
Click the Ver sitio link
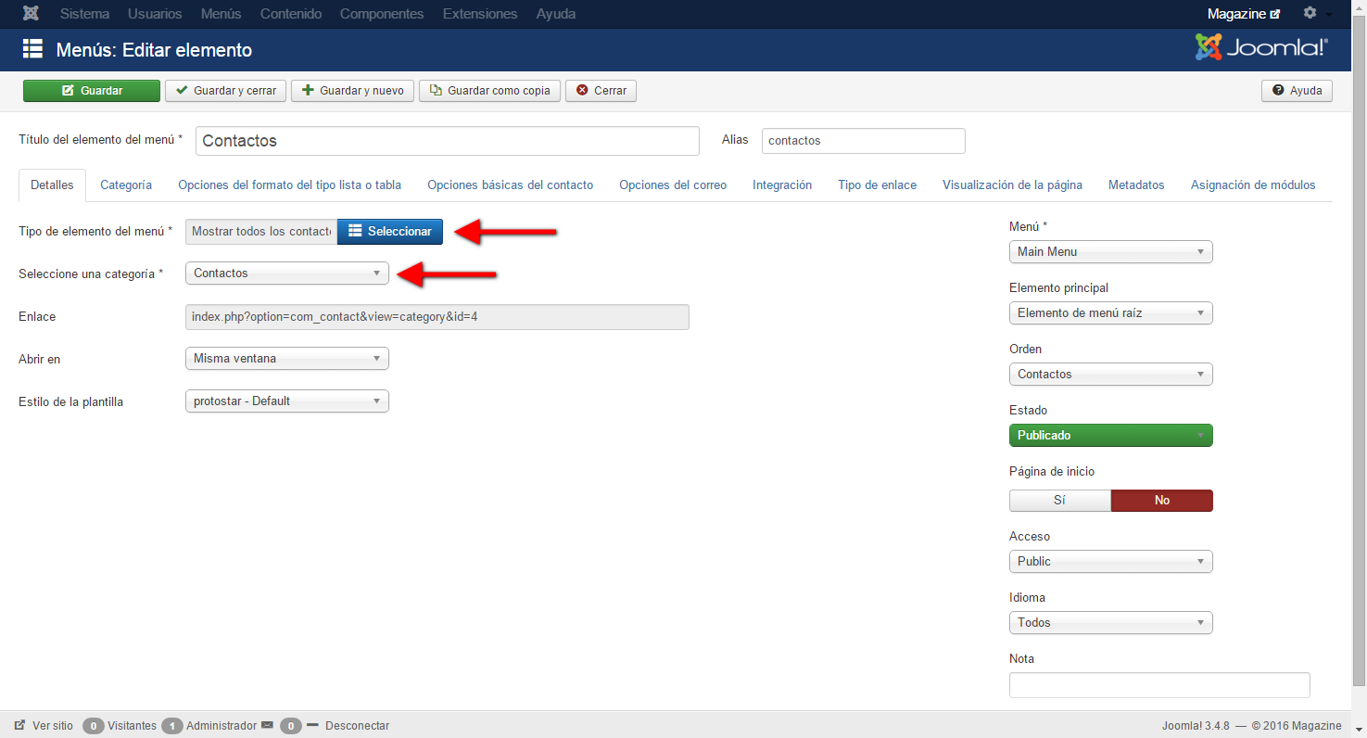tap(52, 726)
